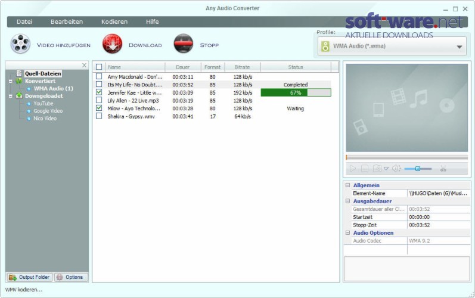This screenshot has width=475, height=298.
Task: Select Google Video in the tree
Action: (48, 111)
